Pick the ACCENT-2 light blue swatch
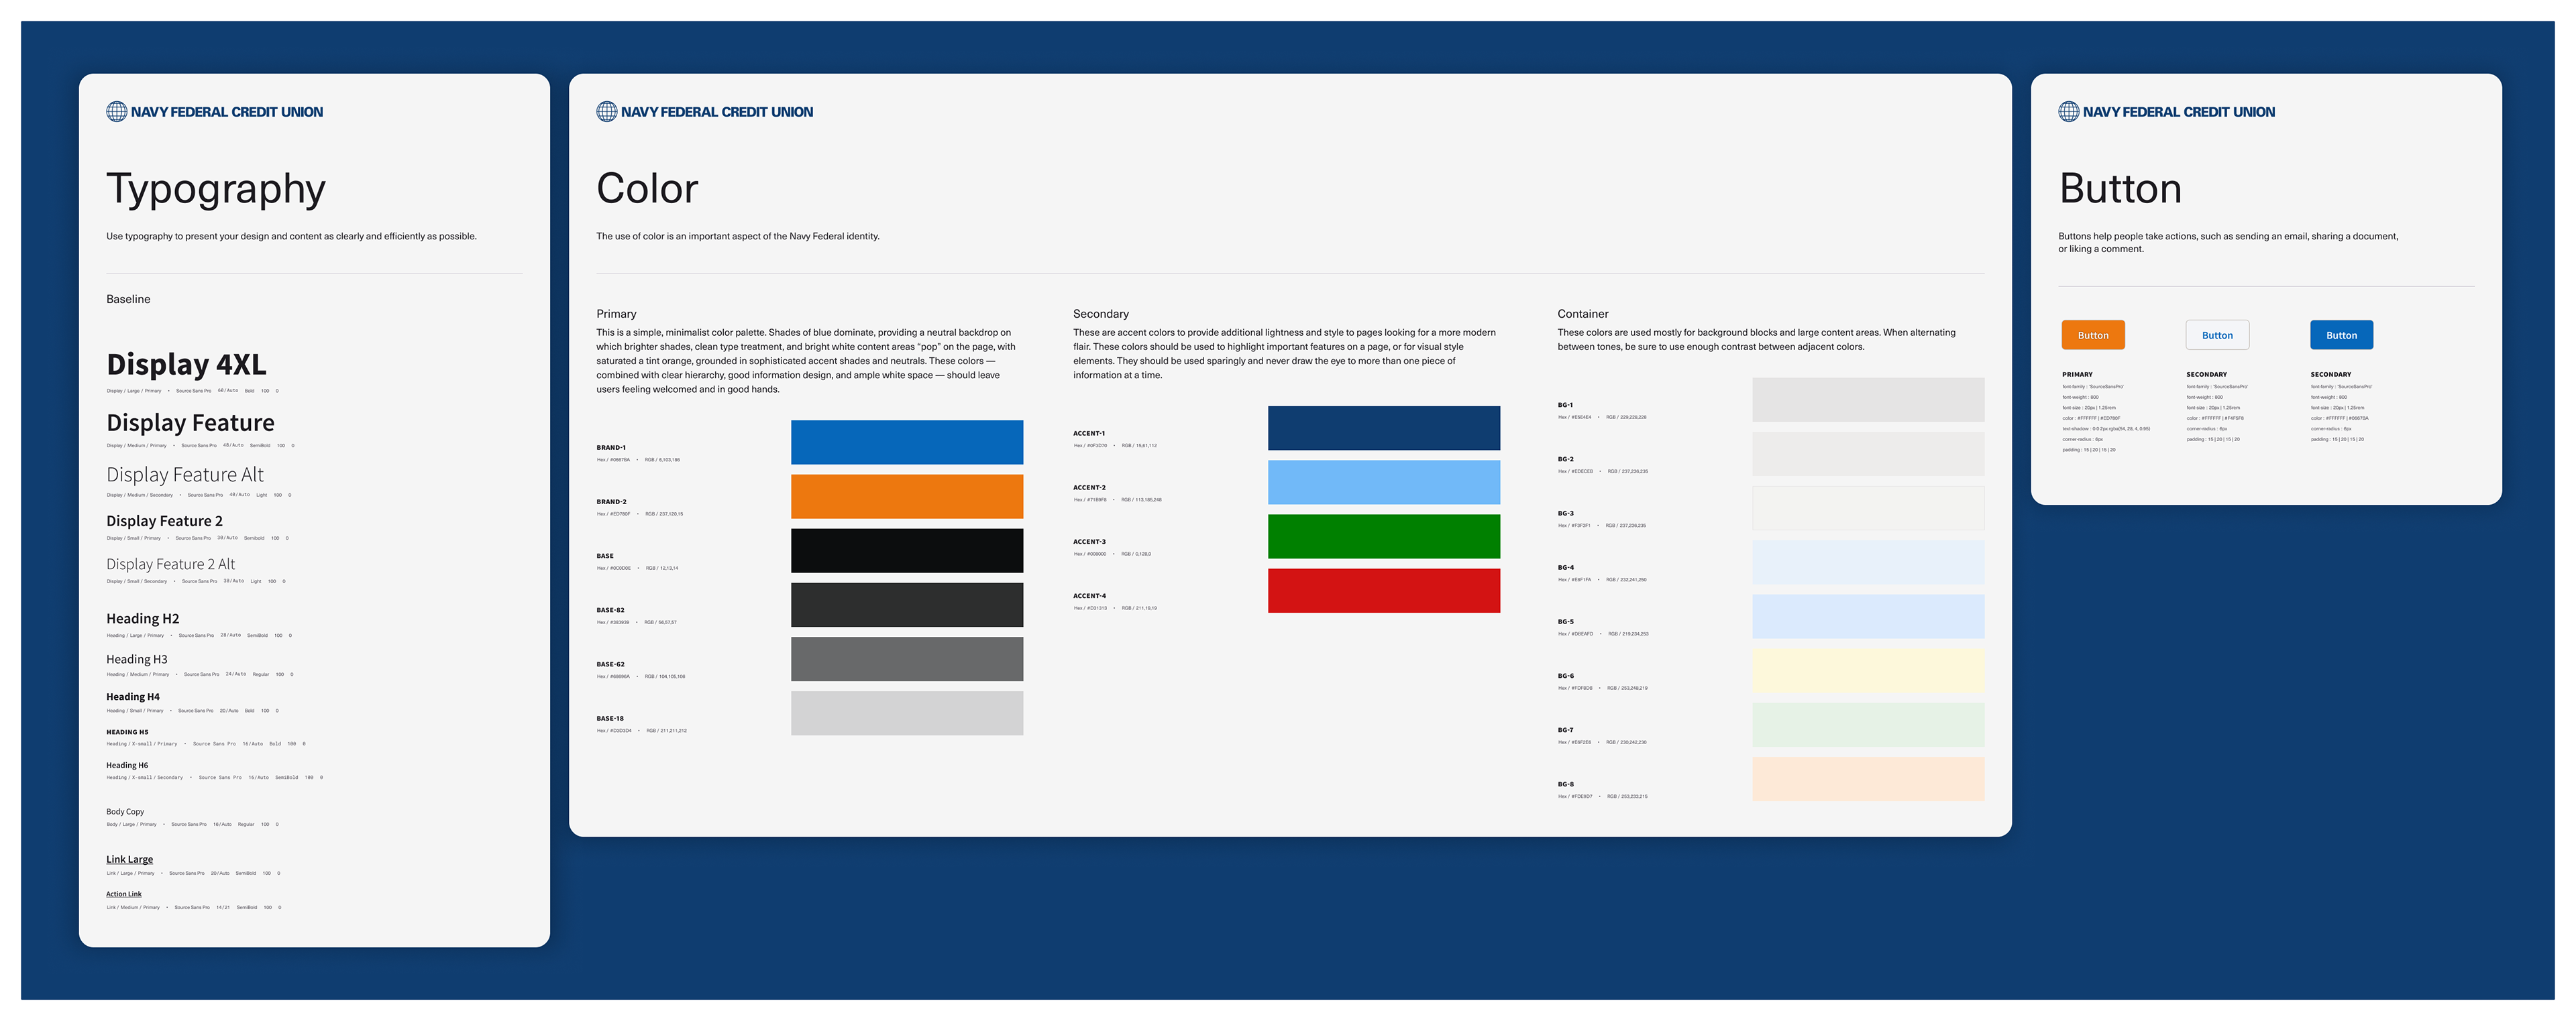Image resolution: width=2576 pixels, height=1021 pixels. coord(1383,483)
